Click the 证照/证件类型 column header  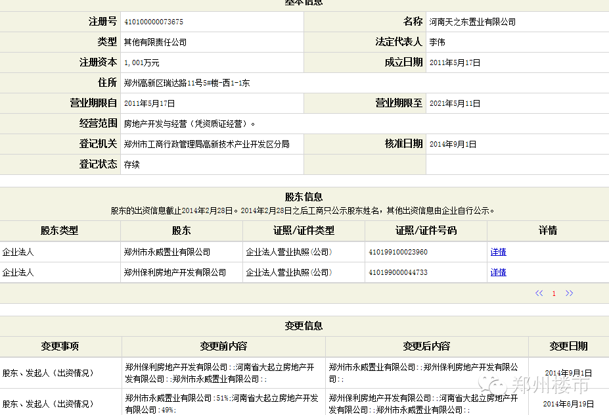pos(304,231)
